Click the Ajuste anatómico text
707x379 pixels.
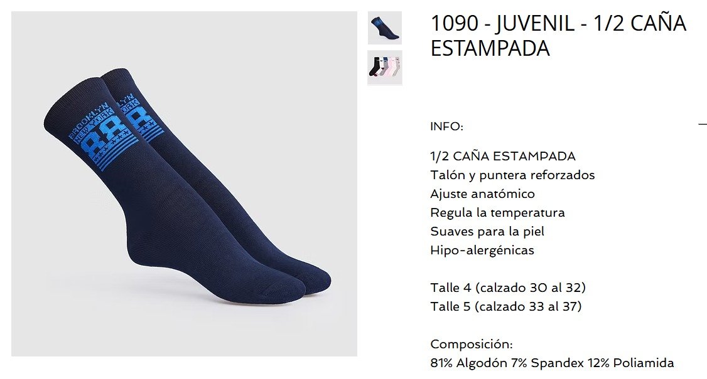pos(482,194)
